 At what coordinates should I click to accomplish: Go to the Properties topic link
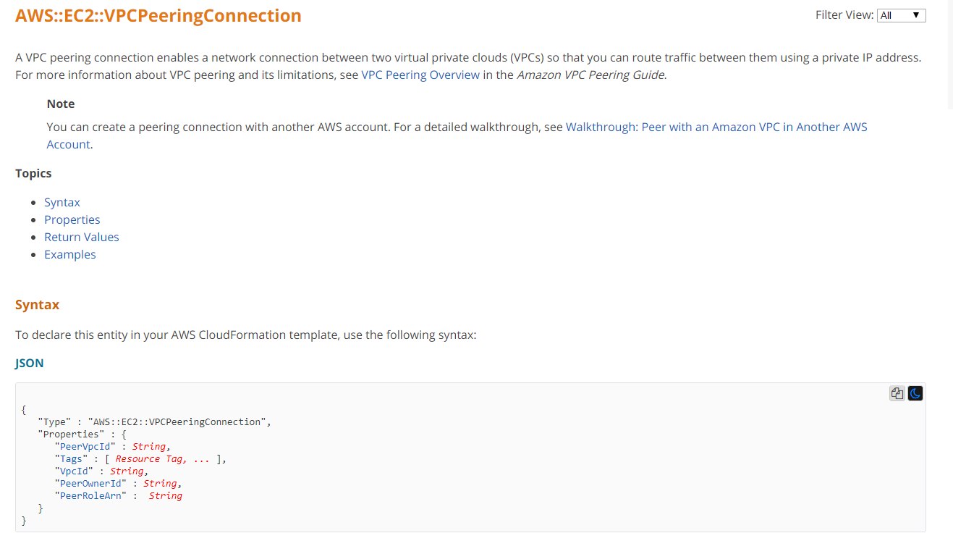72,219
